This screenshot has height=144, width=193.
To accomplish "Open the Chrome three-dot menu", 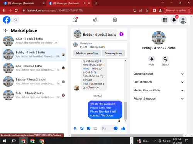I will click(x=189, y=10).
